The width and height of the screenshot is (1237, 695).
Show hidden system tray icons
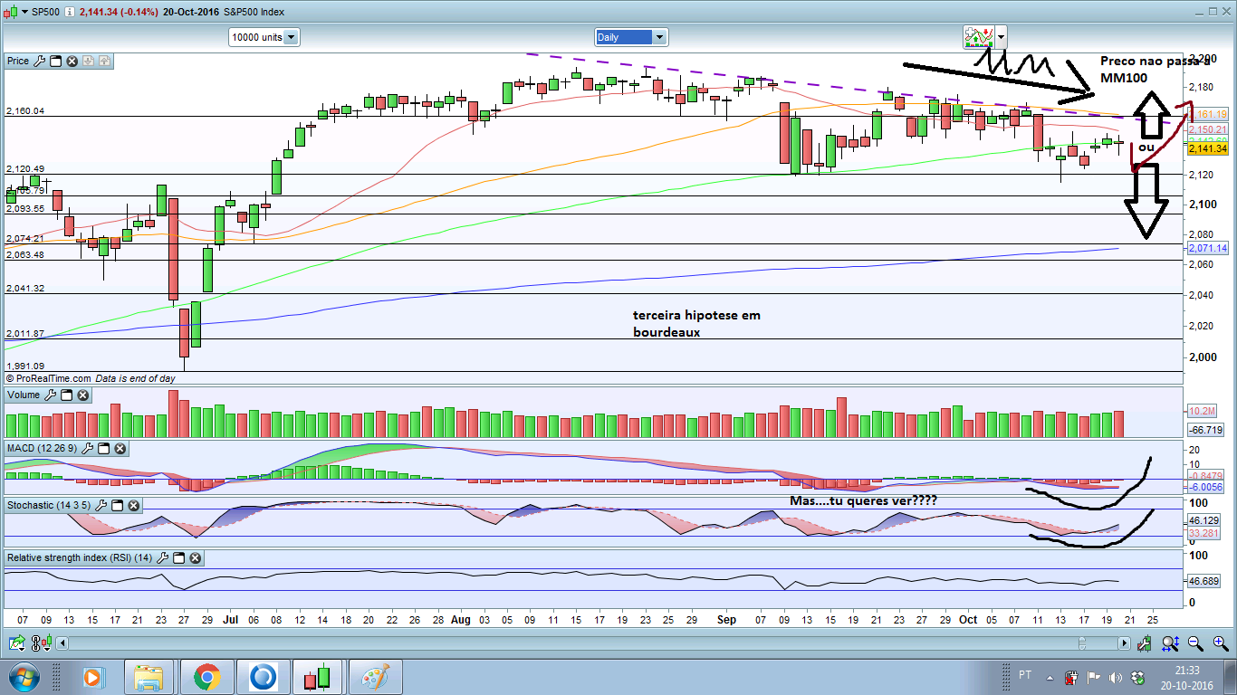(x=1050, y=677)
